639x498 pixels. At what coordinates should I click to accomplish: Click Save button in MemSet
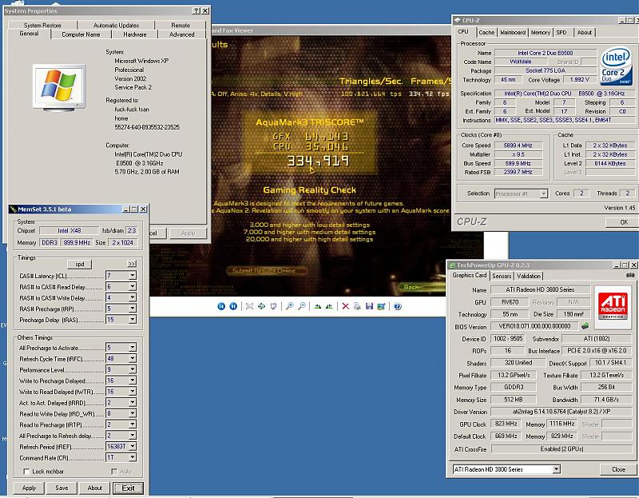[62, 488]
